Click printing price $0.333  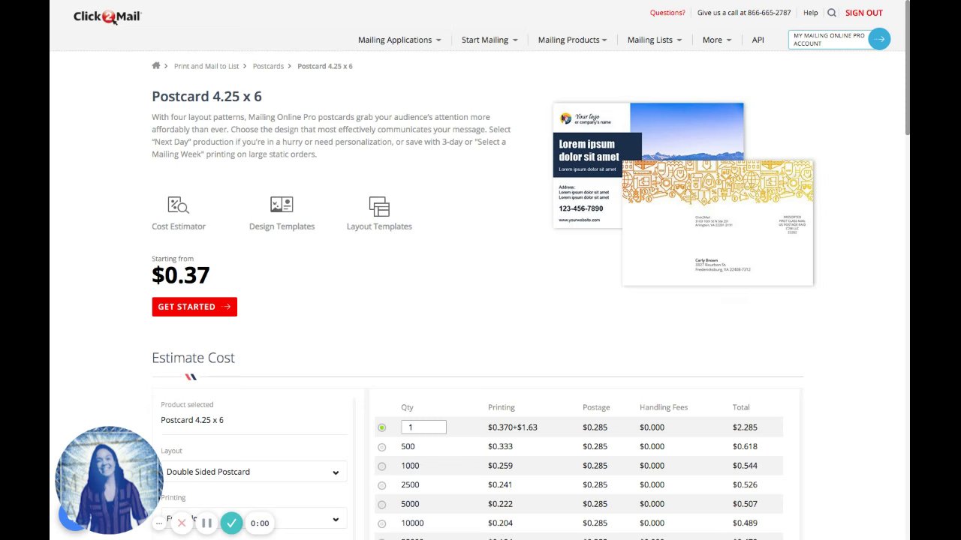pyautogui.click(x=500, y=446)
